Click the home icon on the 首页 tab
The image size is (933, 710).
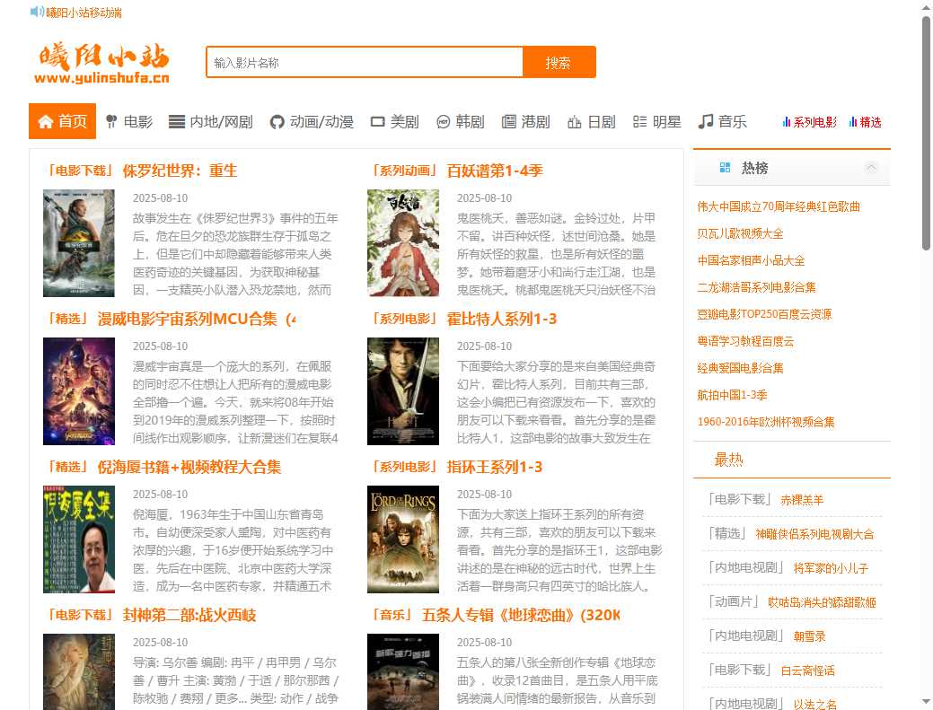(44, 122)
